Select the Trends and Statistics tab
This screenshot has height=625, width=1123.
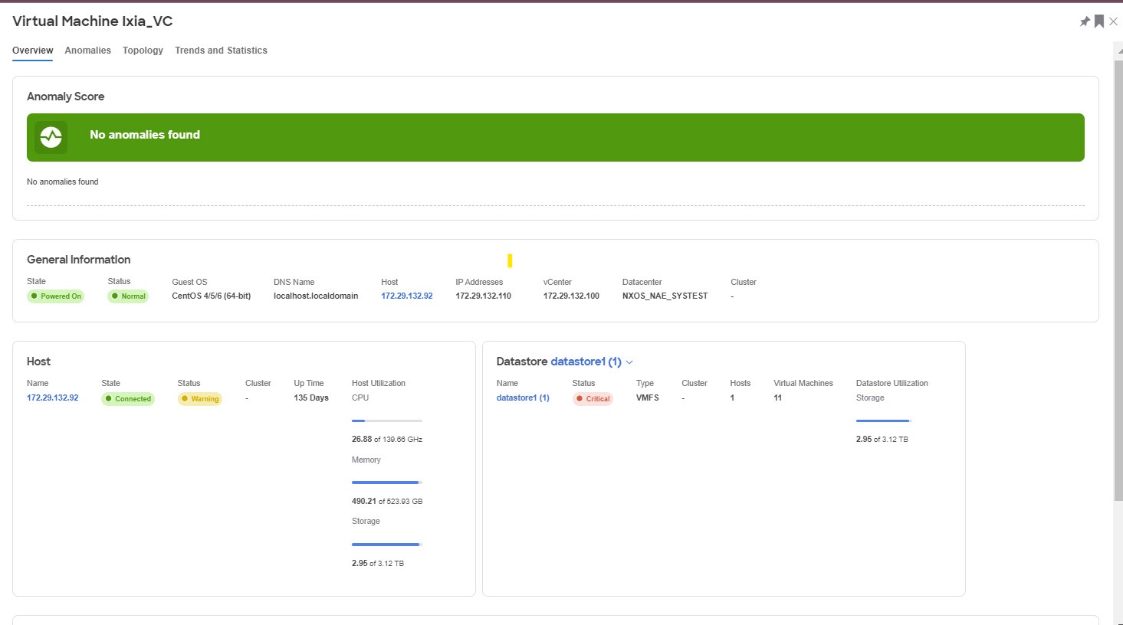(221, 50)
